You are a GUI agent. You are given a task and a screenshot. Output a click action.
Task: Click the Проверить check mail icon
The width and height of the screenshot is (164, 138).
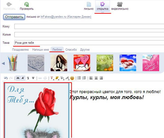(x=27, y=4)
